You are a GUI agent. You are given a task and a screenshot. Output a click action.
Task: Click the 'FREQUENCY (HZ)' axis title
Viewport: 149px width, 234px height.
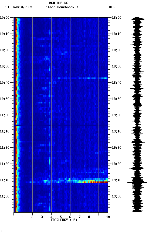[x=64, y=220]
